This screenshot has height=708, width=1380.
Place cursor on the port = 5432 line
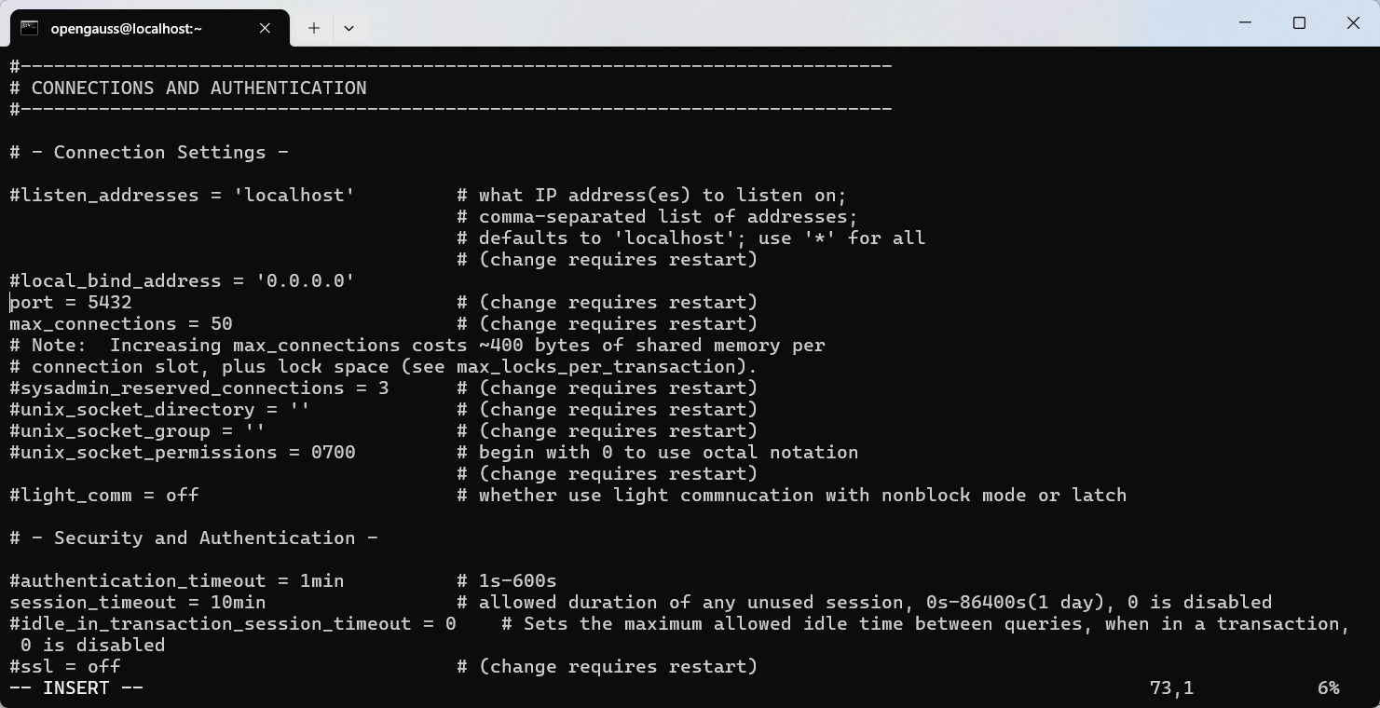coord(71,302)
